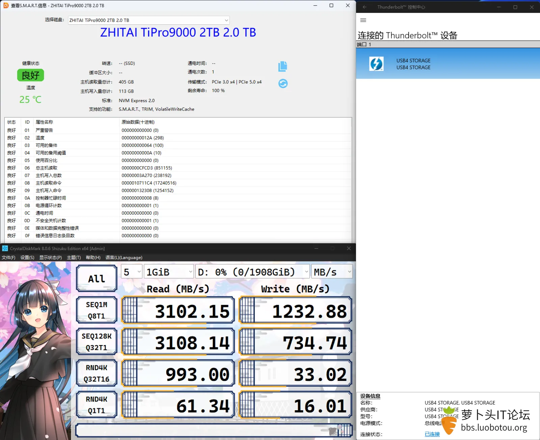Viewport: 540px width, 440px height.
Task: Click the SEQ1M read result 3102.15
Action: coord(178,310)
